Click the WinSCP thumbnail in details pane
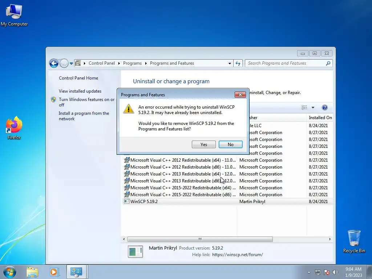This screenshot has width=372, height=279. pos(135,251)
